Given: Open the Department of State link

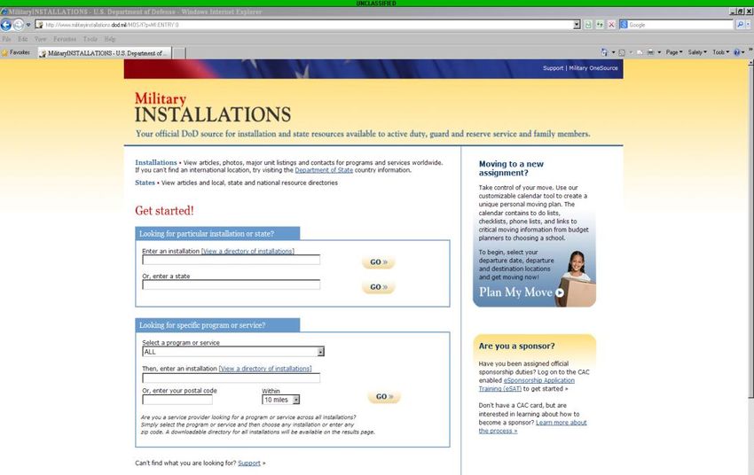Looking at the screenshot, I should point(324,170).
